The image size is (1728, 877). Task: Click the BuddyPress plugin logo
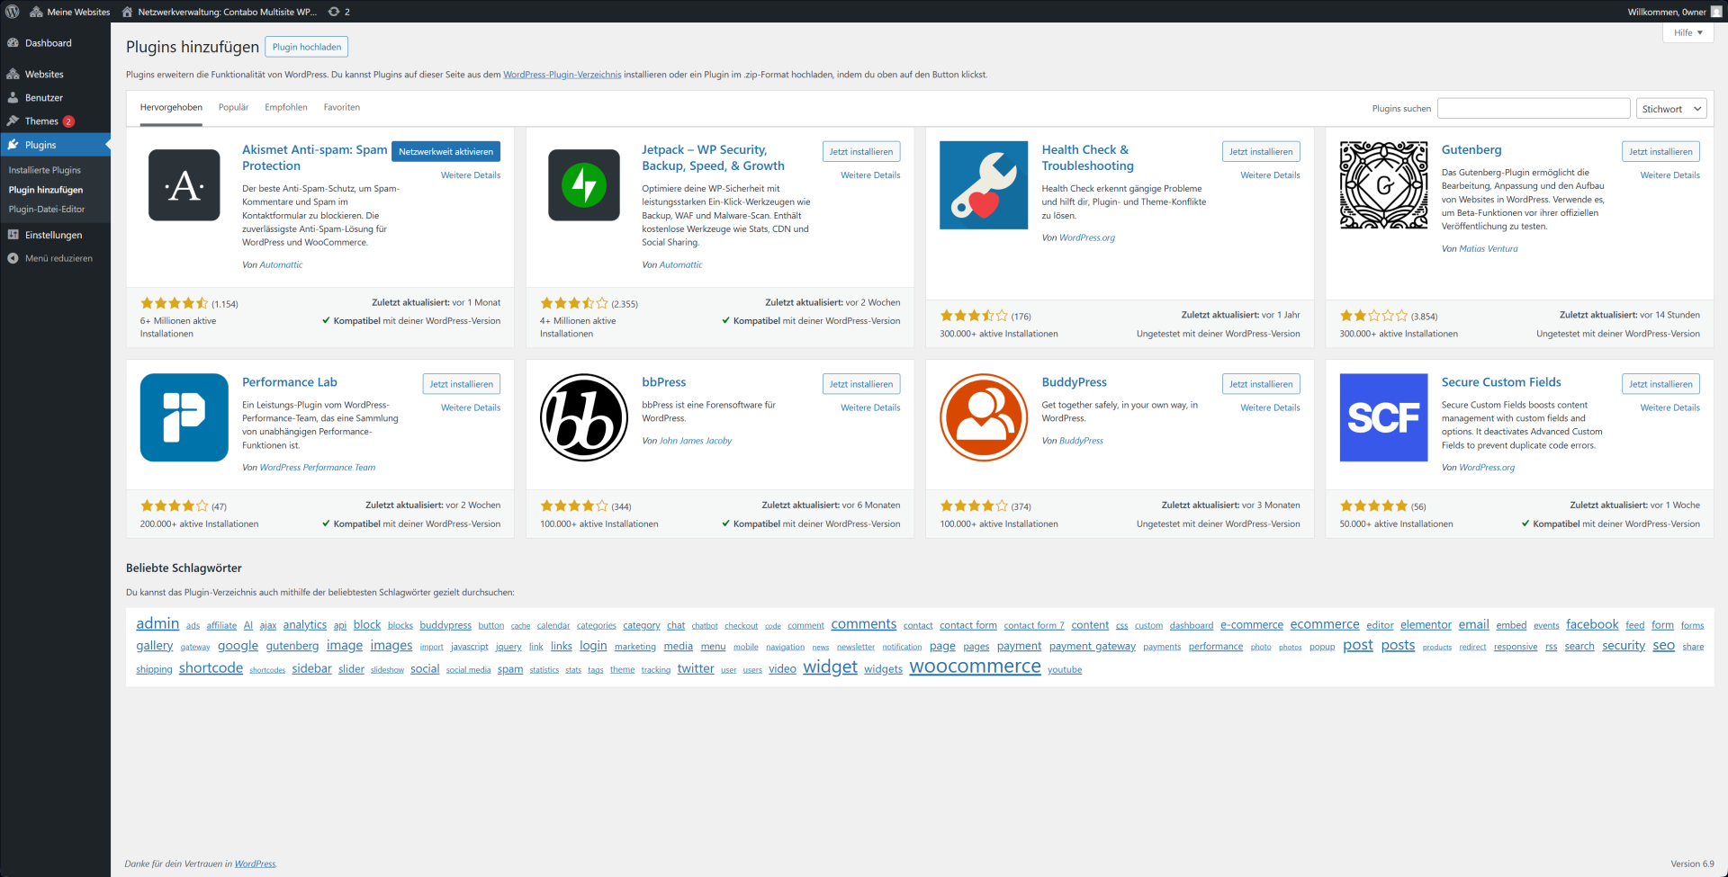pyautogui.click(x=983, y=416)
